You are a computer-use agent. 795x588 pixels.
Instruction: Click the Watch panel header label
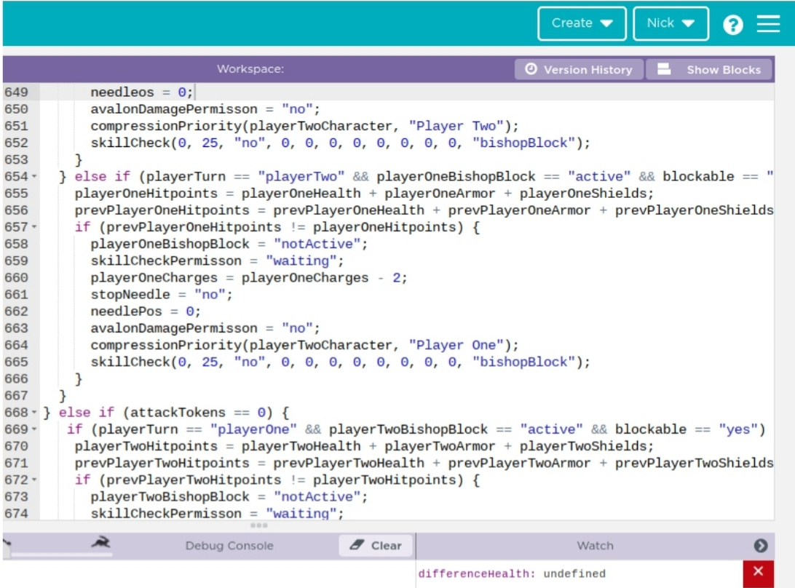click(x=595, y=546)
